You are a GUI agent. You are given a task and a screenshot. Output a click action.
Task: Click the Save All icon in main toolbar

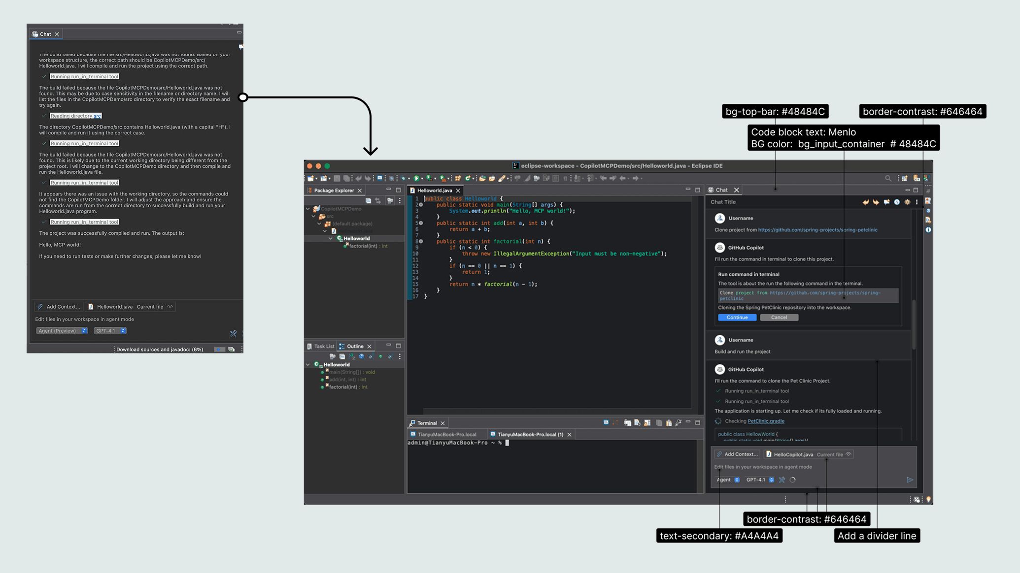(x=346, y=178)
